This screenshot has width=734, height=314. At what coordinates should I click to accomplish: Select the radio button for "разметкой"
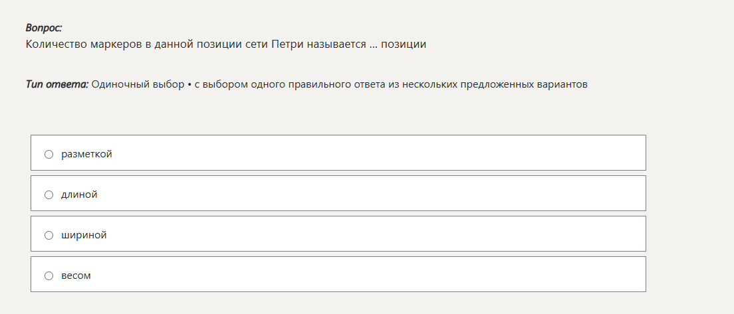pyautogui.click(x=49, y=154)
